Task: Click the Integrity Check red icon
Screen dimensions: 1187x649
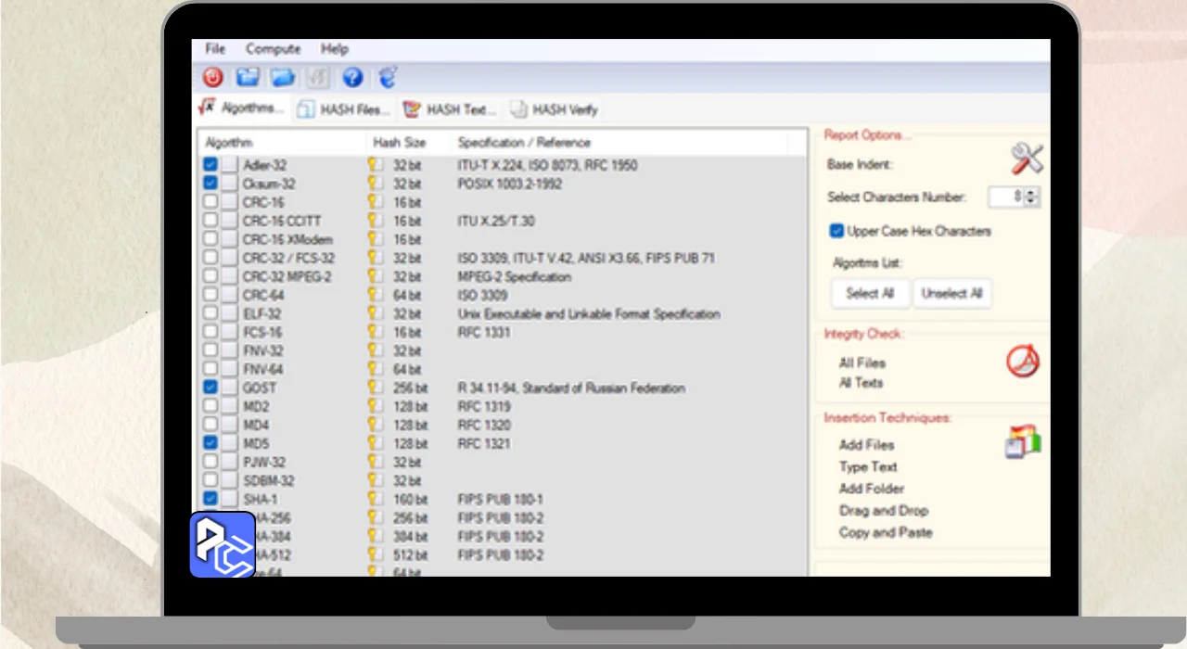Action: coord(1023,362)
